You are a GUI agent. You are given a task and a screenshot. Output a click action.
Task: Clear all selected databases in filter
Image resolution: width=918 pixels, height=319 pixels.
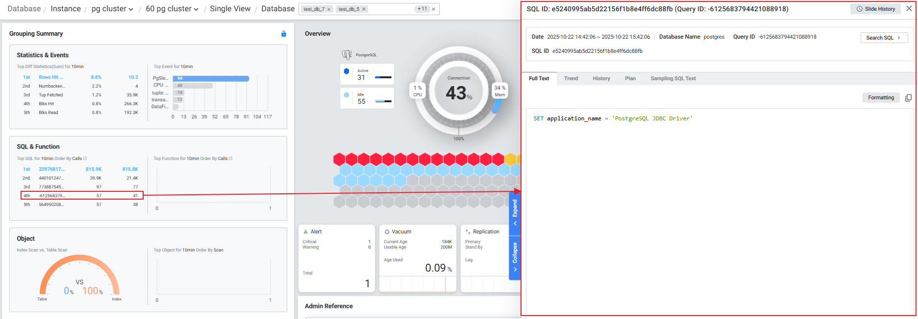click(433, 9)
